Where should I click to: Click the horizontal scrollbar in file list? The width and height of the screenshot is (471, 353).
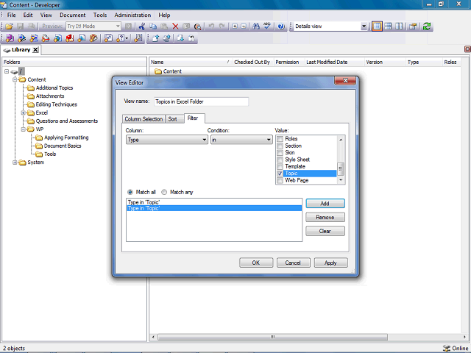(x=272, y=337)
